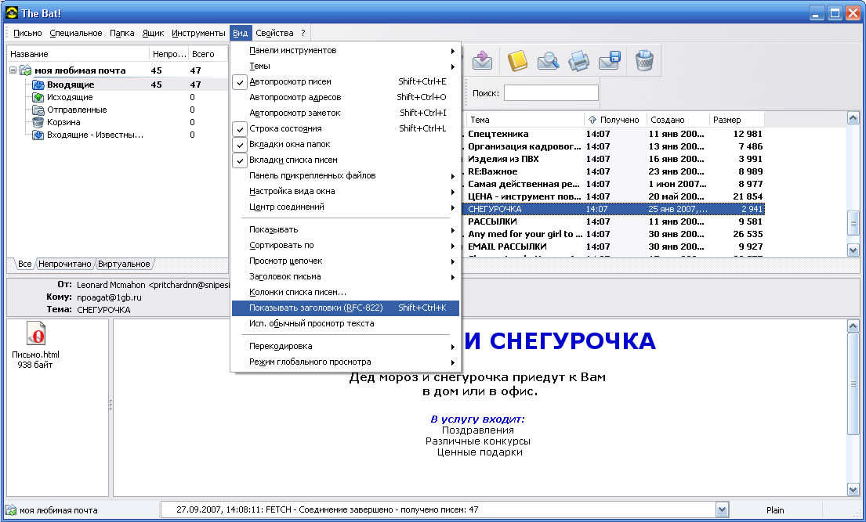866x522 pixels.
Task: Open the address book toolbar icon
Action: point(517,60)
